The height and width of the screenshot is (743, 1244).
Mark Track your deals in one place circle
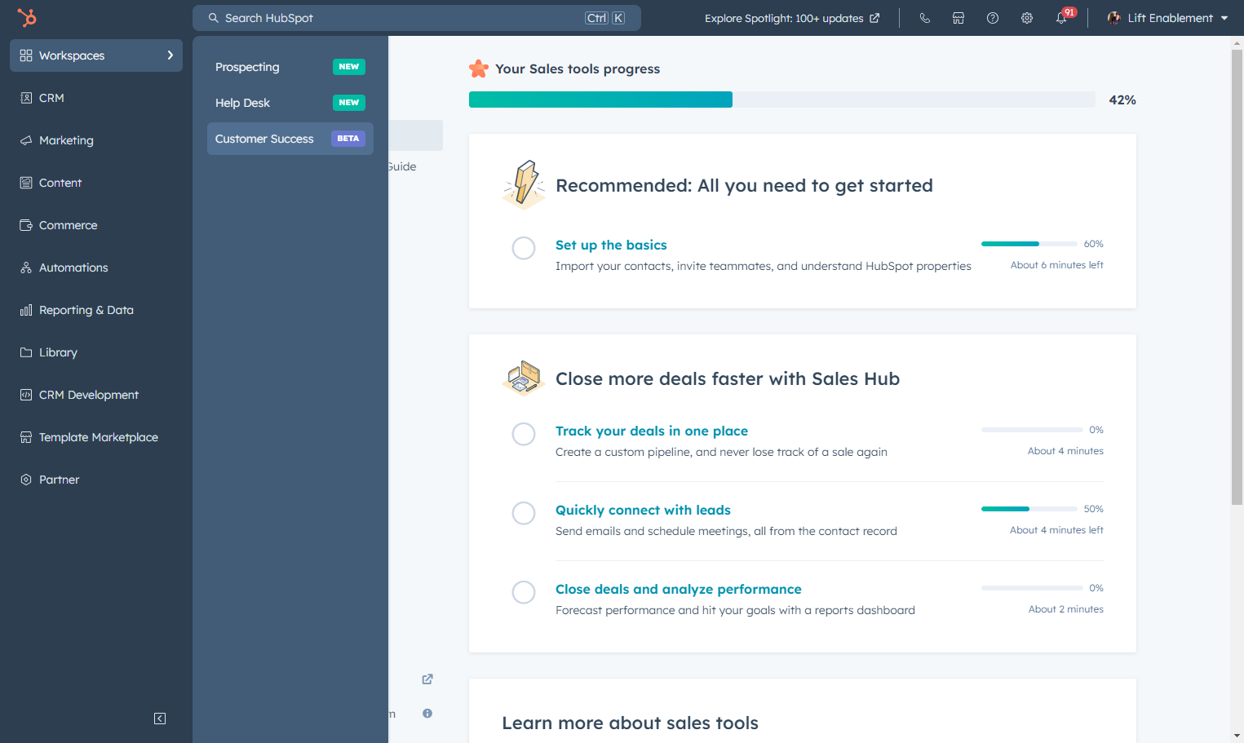pos(524,434)
